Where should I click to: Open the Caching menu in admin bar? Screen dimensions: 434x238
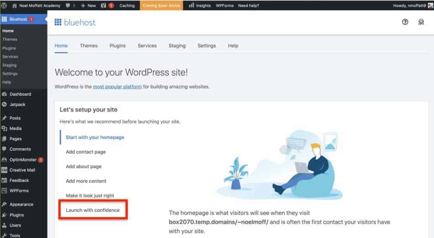[127, 5]
